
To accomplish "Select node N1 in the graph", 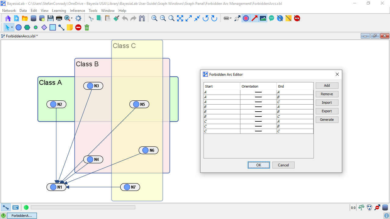I will coord(56,187).
